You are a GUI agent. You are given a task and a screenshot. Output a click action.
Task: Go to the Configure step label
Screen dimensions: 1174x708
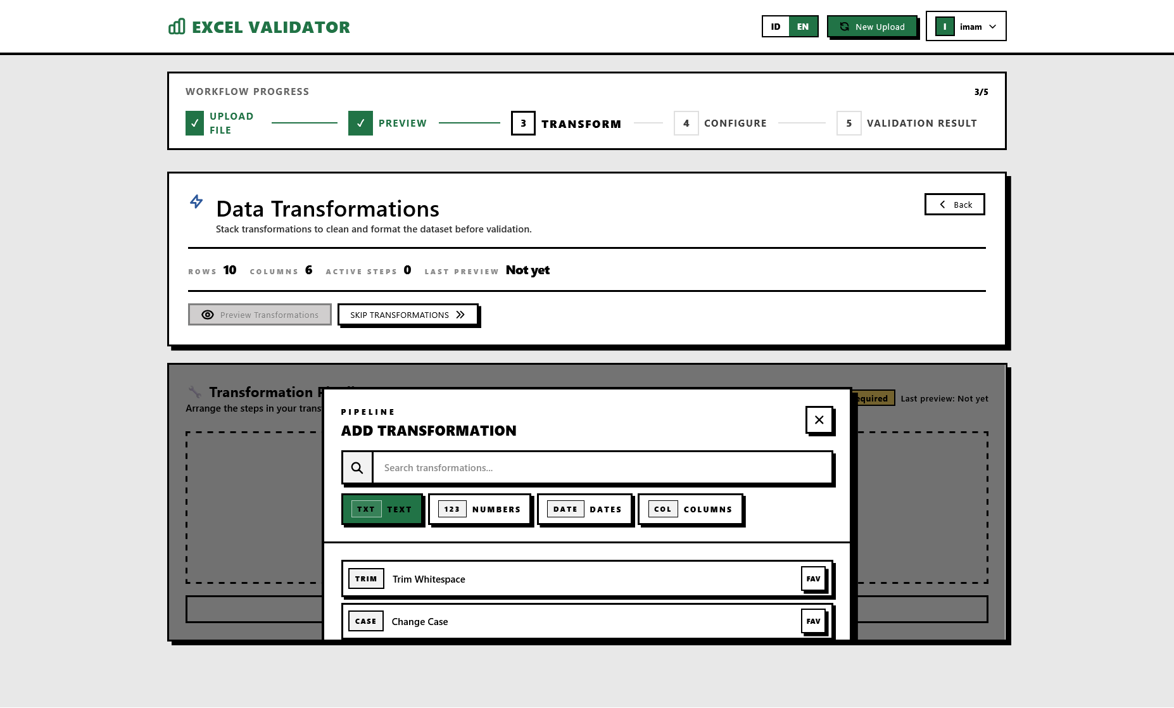[735, 123]
